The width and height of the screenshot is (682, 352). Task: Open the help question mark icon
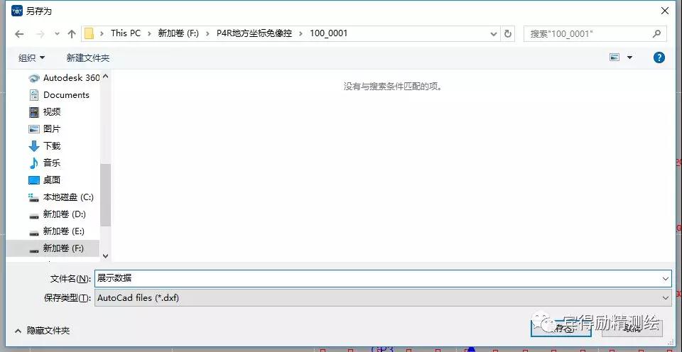tap(659, 57)
